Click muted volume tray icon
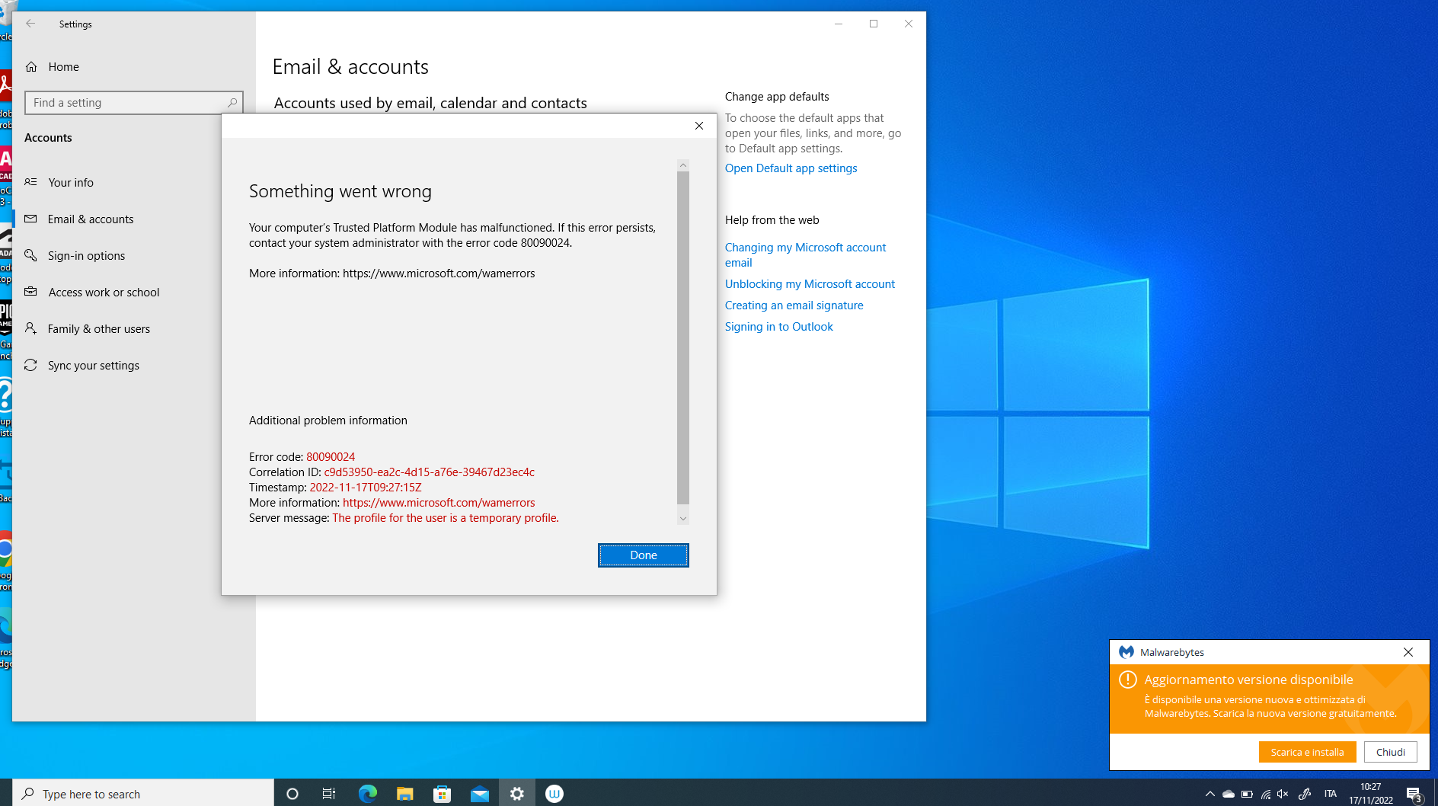1438x806 pixels. (x=1283, y=794)
